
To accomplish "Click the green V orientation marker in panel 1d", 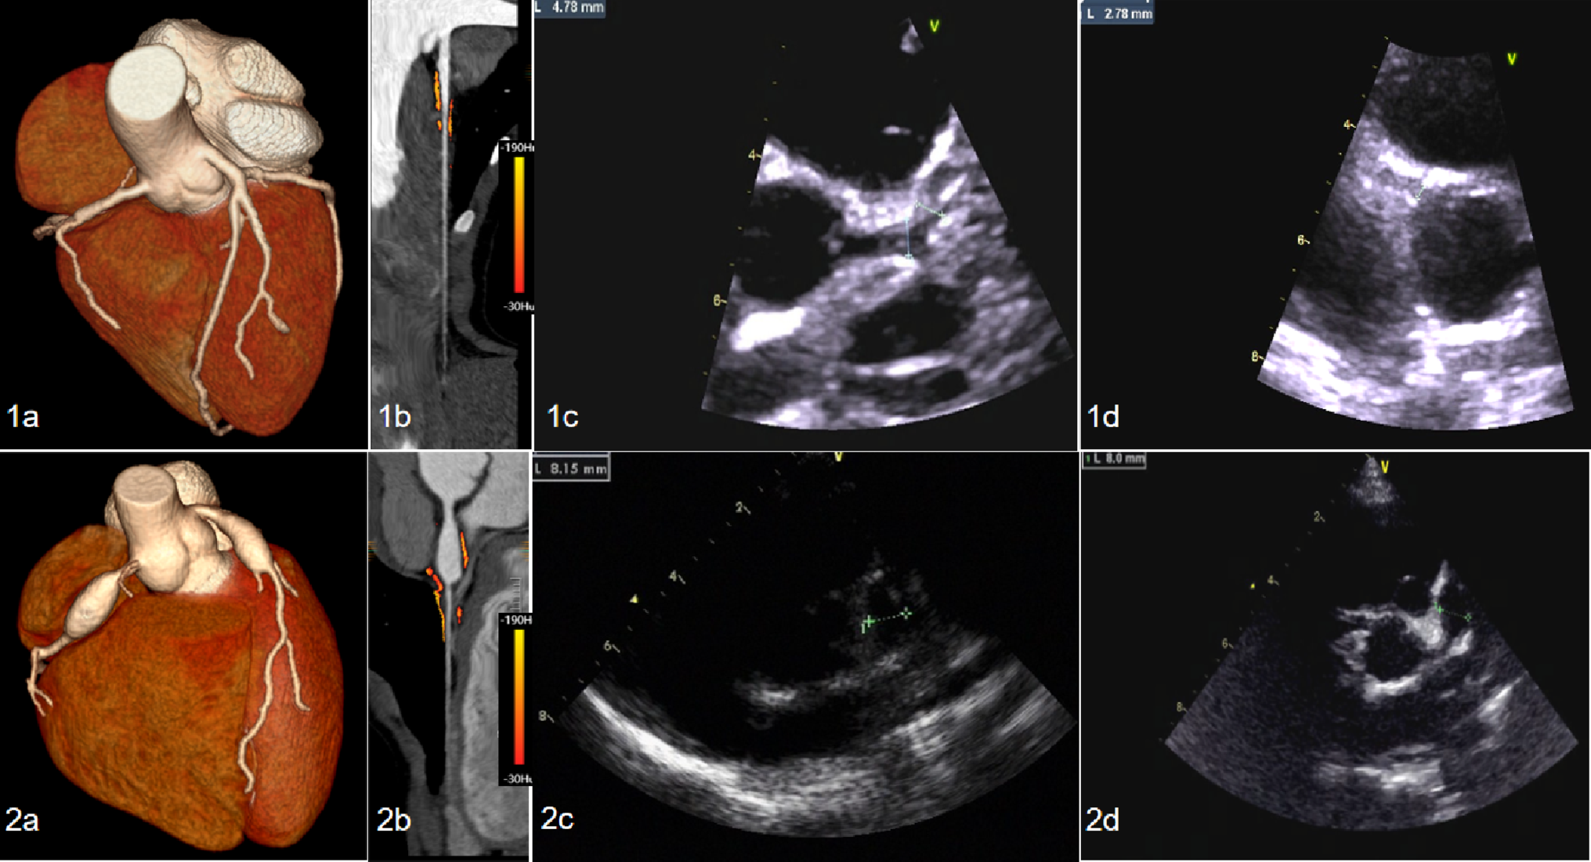I will [x=1511, y=59].
